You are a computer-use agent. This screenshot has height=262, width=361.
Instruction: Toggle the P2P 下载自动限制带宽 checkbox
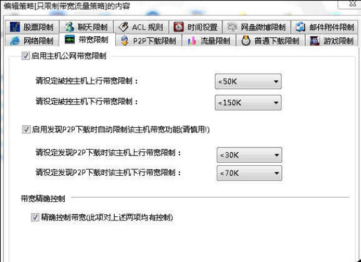26,130
